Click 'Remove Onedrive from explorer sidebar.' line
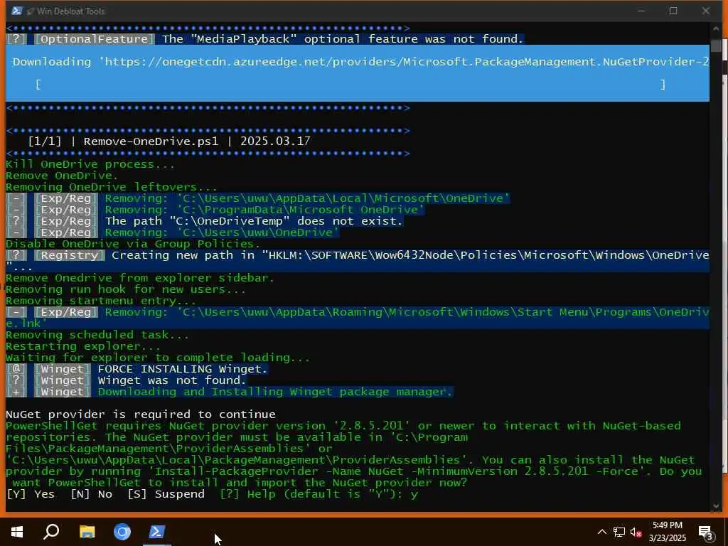Image resolution: width=728 pixels, height=546 pixels. [x=140, y=278]
